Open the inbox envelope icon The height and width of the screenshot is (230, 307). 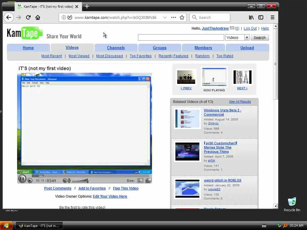pyautogui.click(x=232, y=28)
